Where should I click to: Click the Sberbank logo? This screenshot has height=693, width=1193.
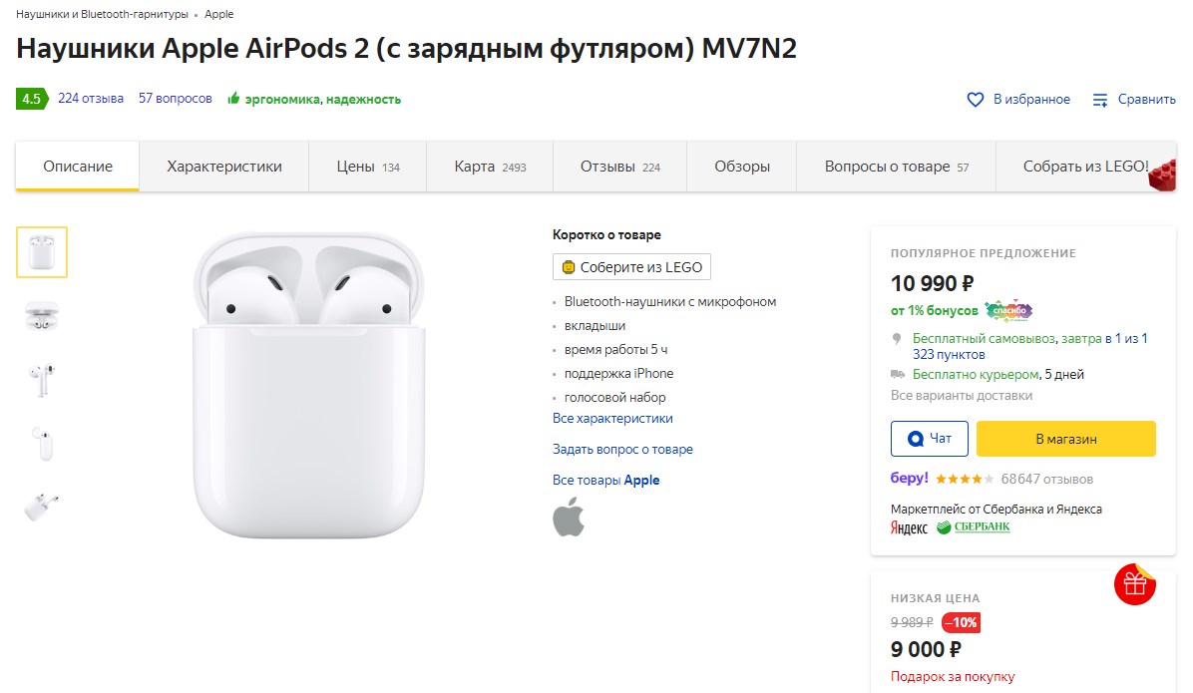(x=974, y=527)
